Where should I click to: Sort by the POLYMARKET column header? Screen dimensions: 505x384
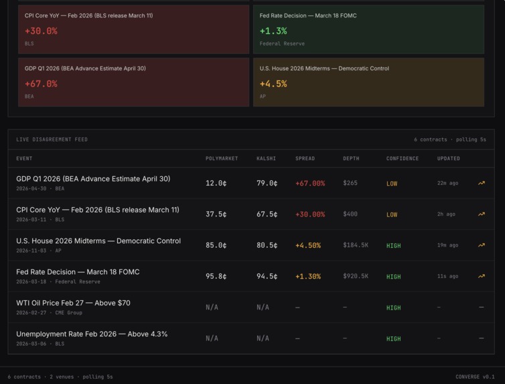click(x=222, y=159)
